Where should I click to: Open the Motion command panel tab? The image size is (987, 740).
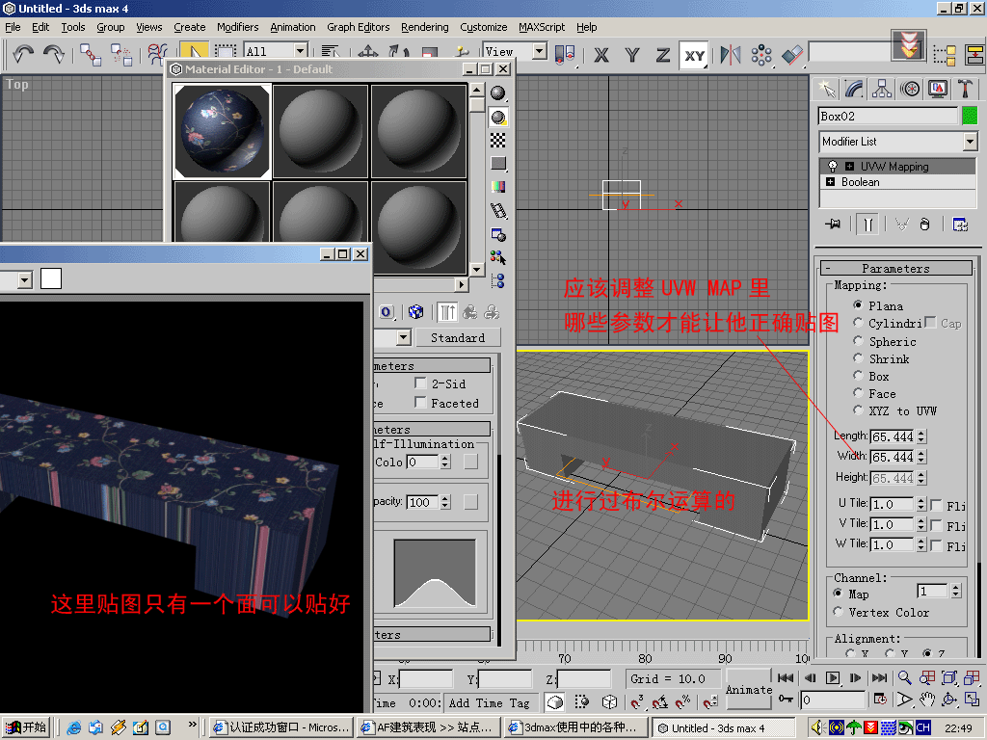pos(910,89)
